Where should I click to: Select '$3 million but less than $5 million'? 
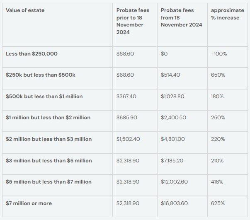(49, 161)
